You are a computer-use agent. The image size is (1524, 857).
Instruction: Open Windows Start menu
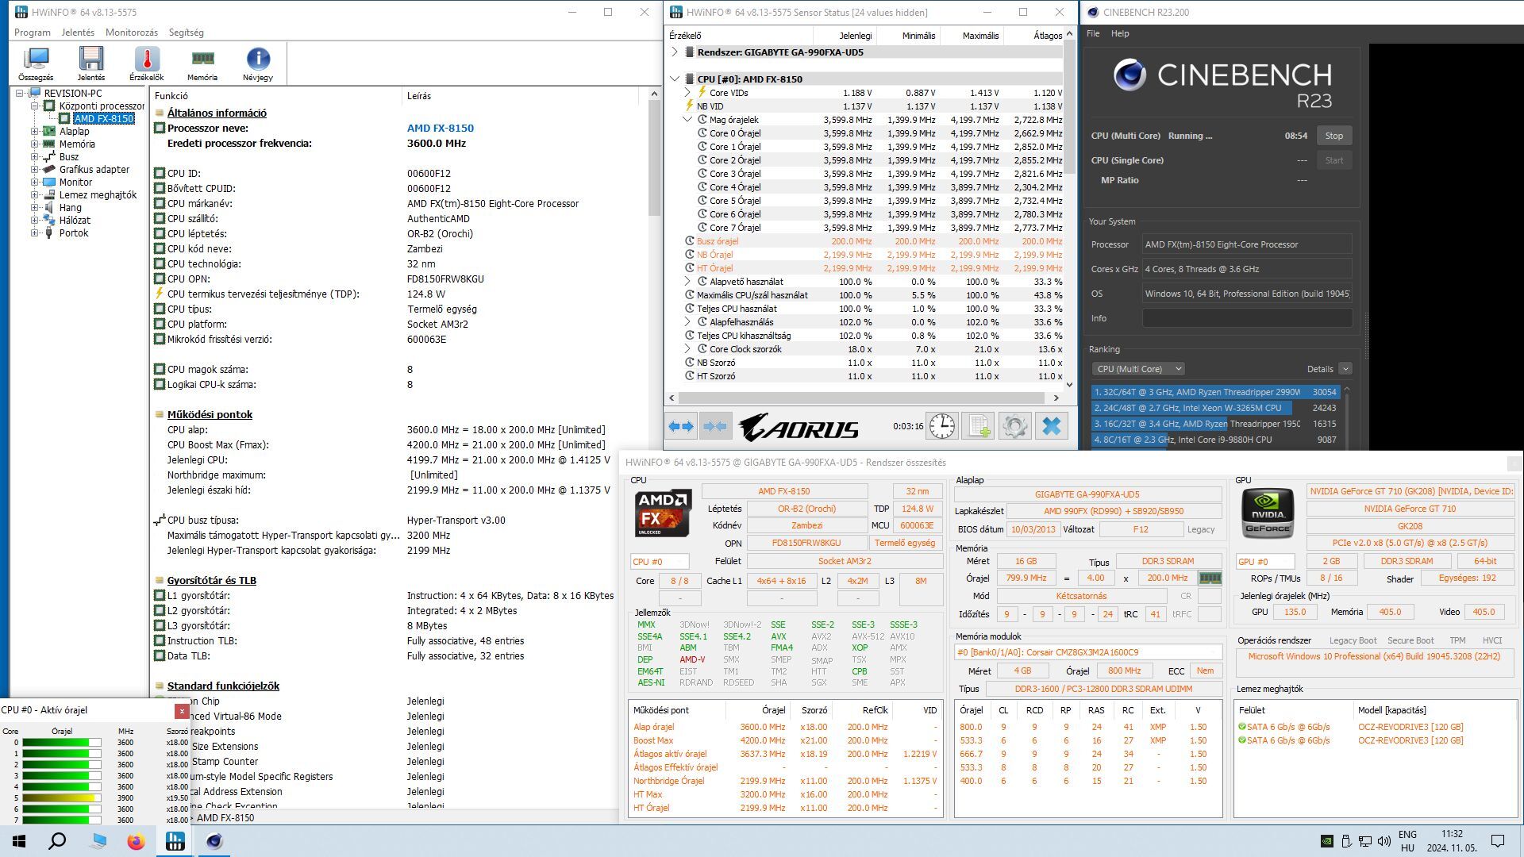pos(19,841)
